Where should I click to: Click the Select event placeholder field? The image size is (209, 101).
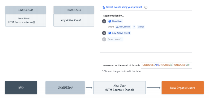pyautogui.click(x=115, y=39)
